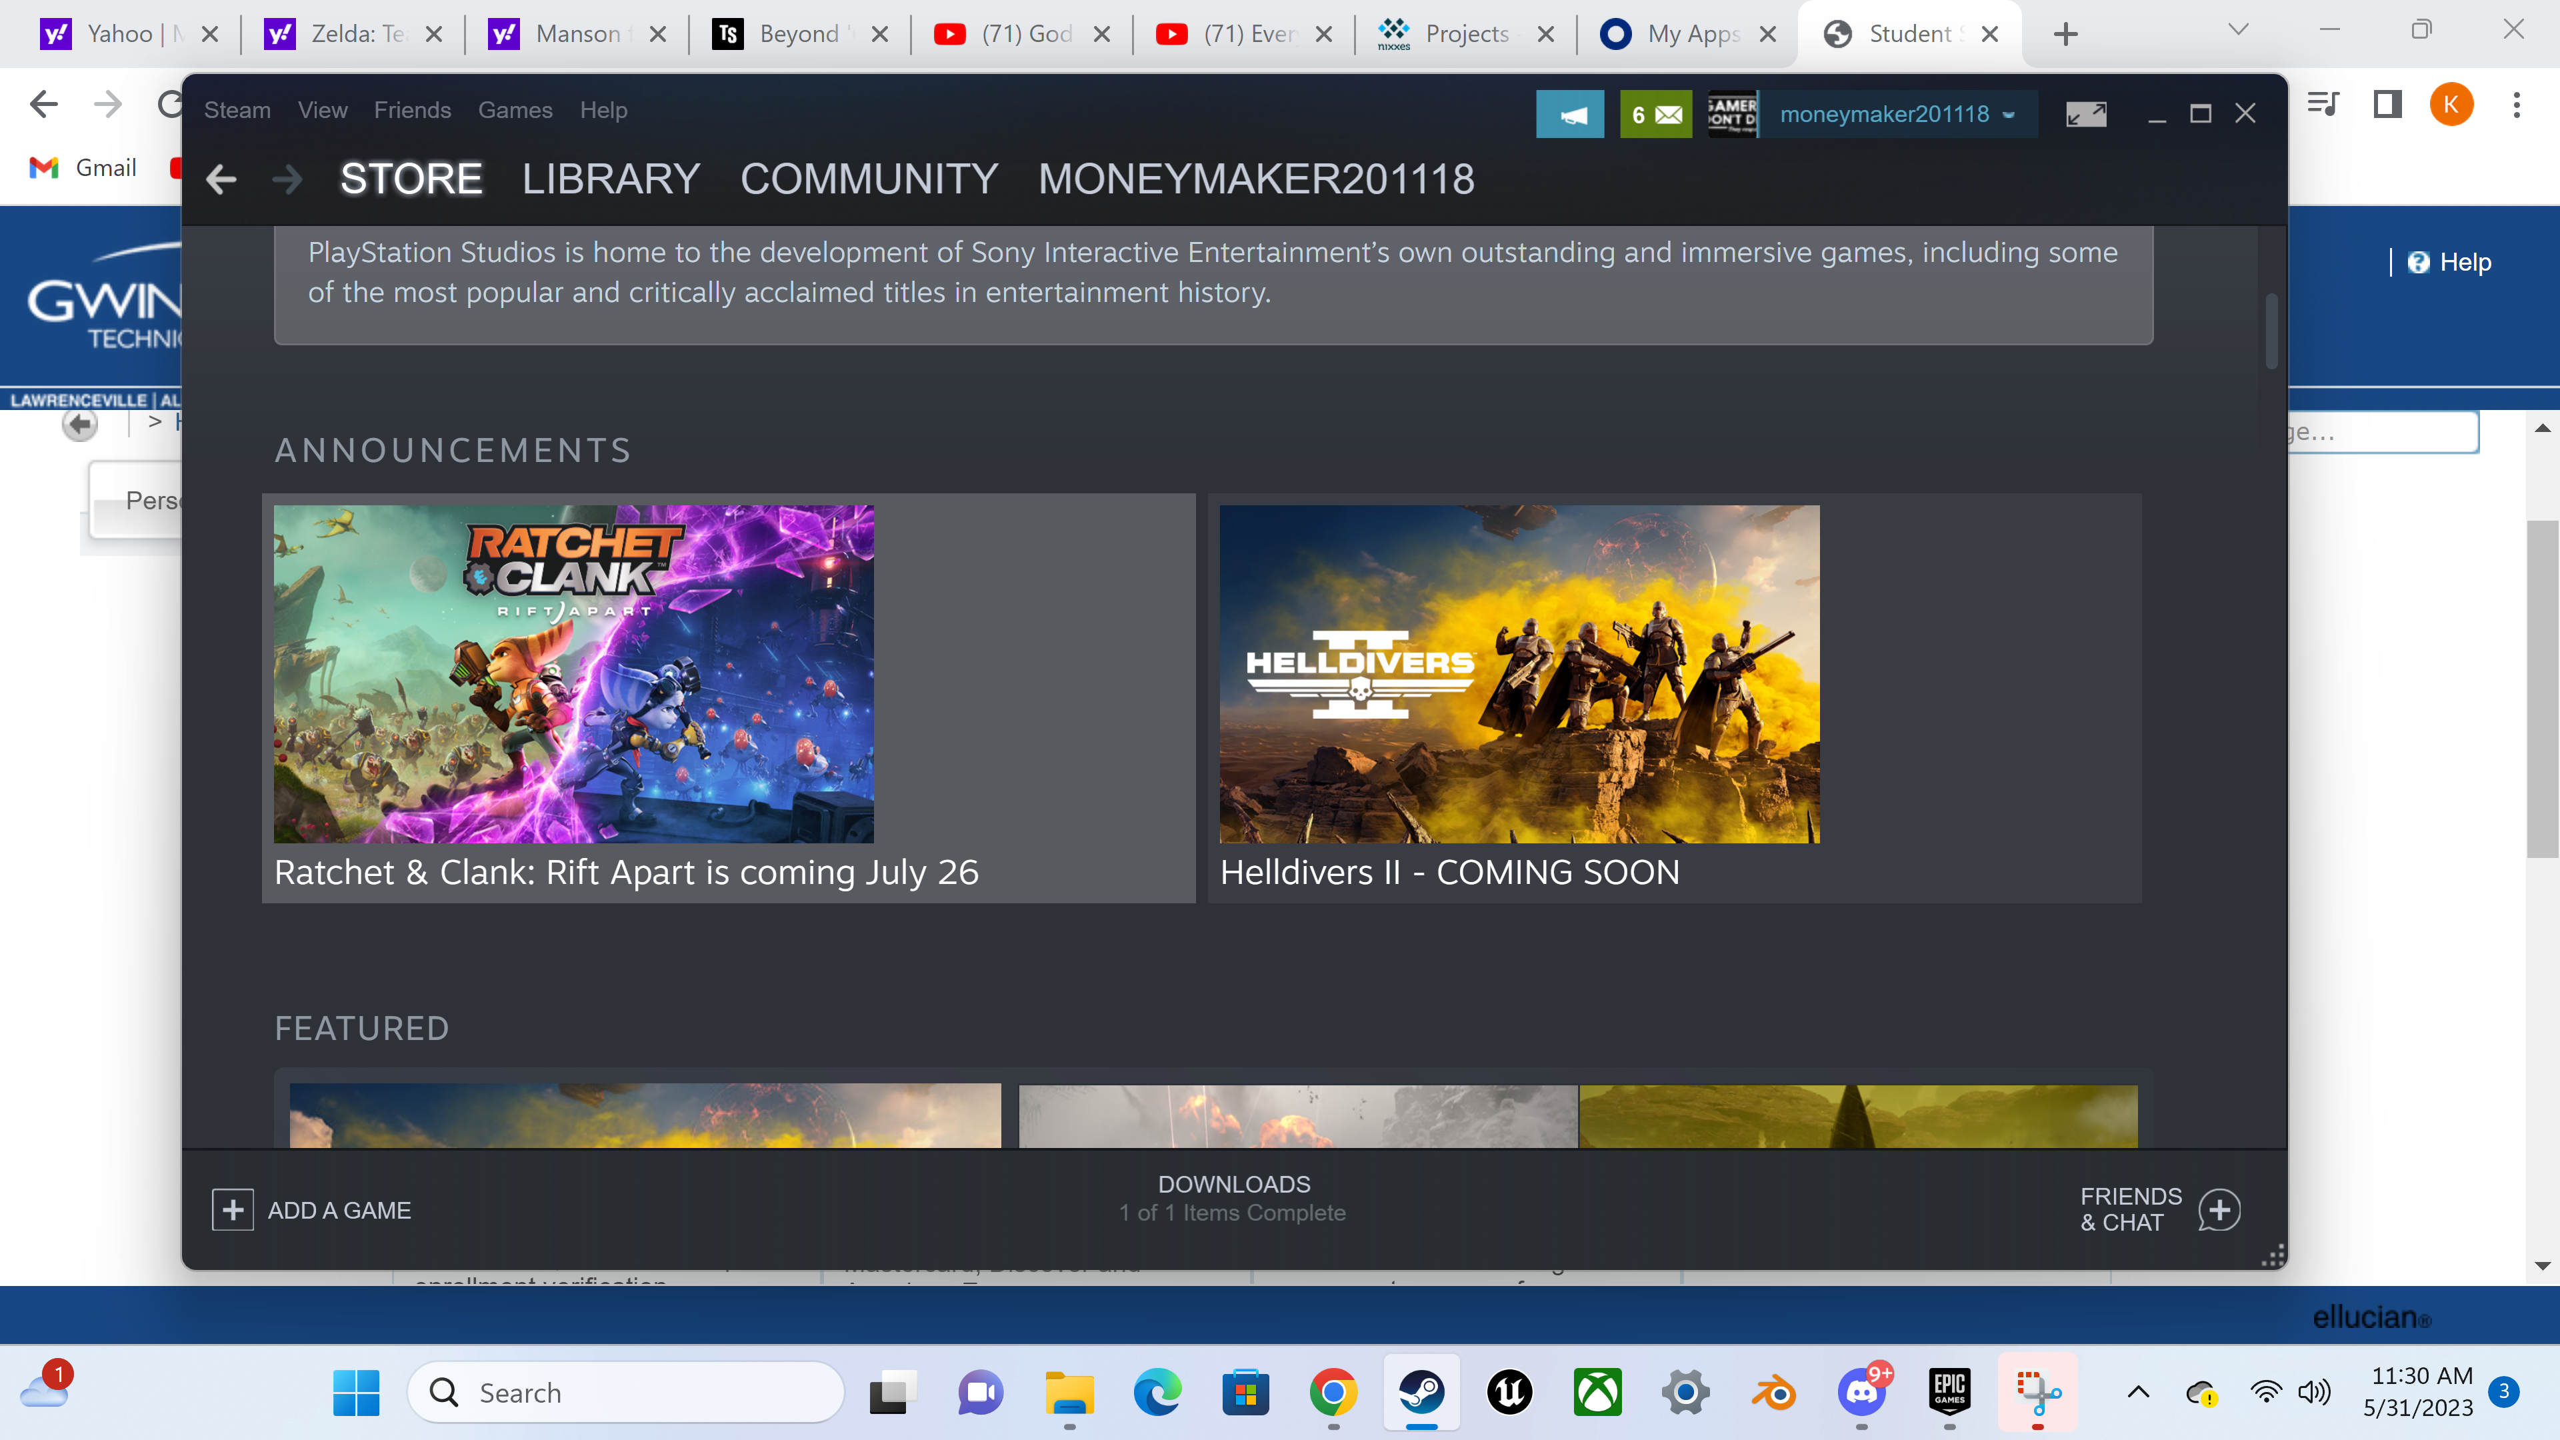Show hidden system tray icons

click(2139, 1392)
